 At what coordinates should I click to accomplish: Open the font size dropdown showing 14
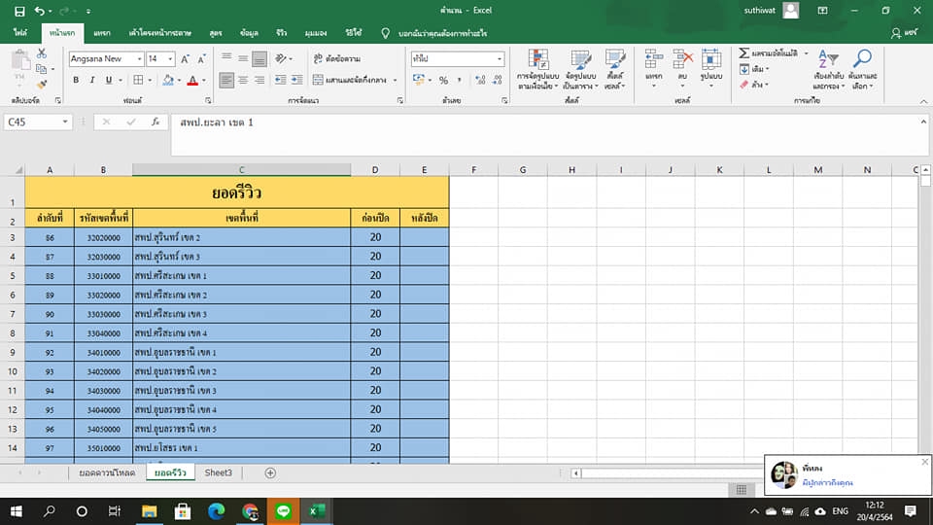click(x=171, y=58)
